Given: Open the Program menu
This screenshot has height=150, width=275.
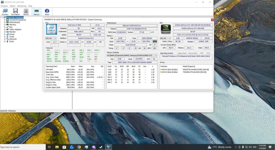Looking at the screenshot, I should pos(4,6).
